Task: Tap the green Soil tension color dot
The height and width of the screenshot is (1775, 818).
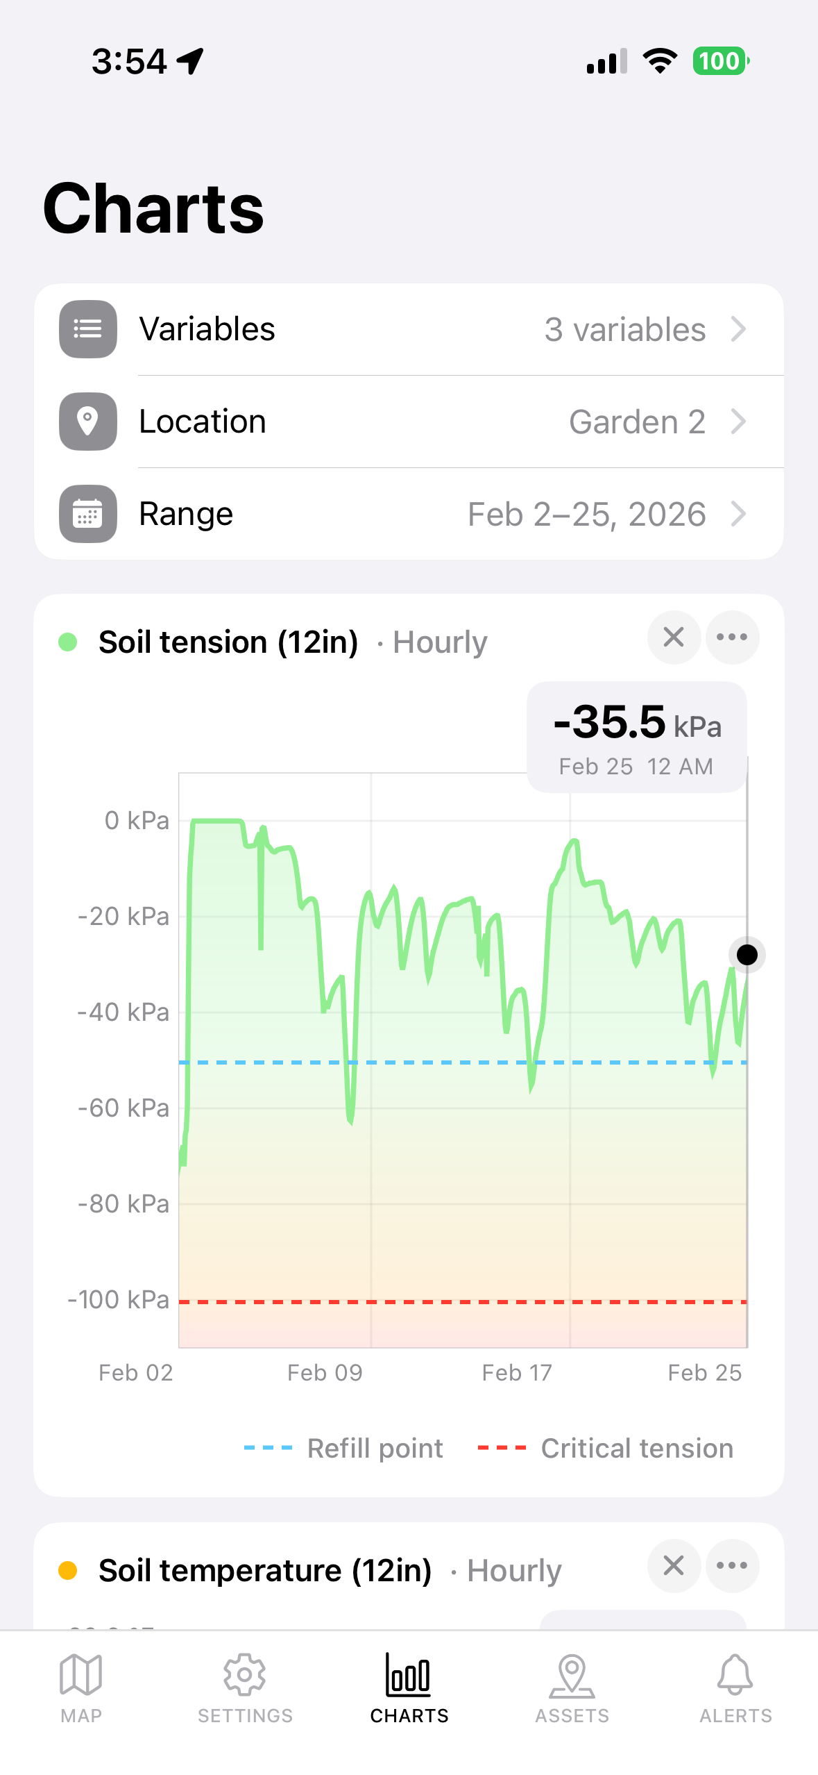Action: 68,642
